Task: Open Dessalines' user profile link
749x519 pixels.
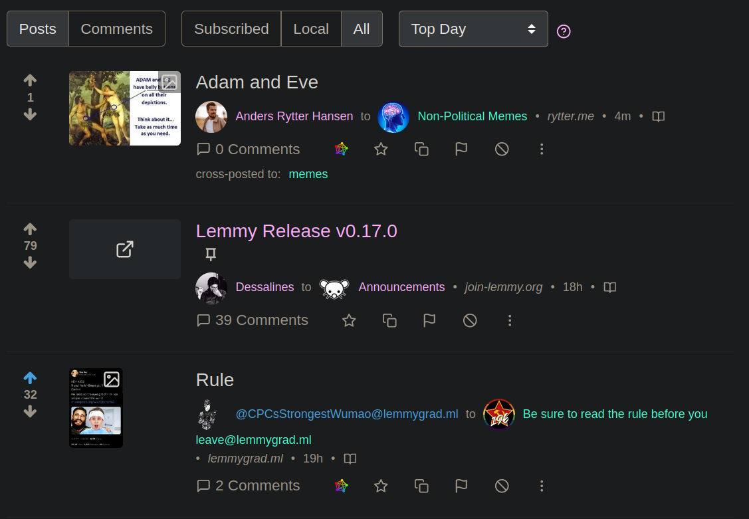Action: coord(265,286)
